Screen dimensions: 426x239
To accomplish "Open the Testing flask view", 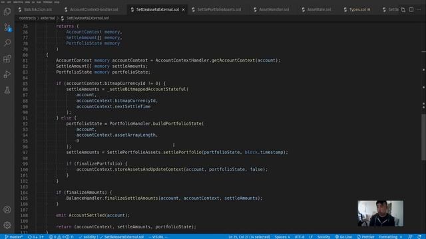I will [7, 90].
